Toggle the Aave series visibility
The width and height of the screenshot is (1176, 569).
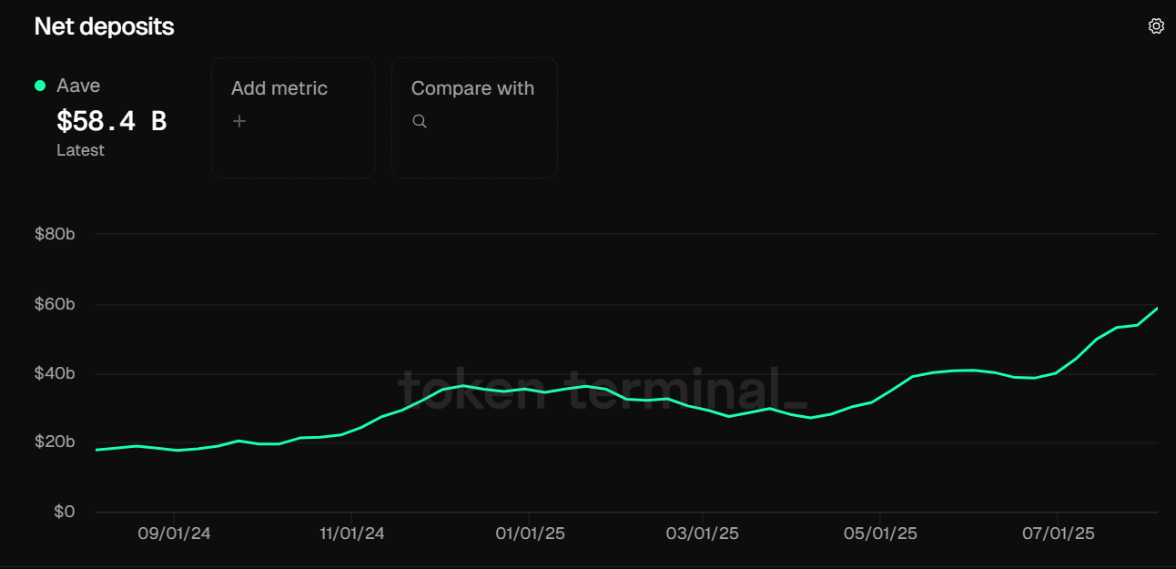[x=38, y=85]
